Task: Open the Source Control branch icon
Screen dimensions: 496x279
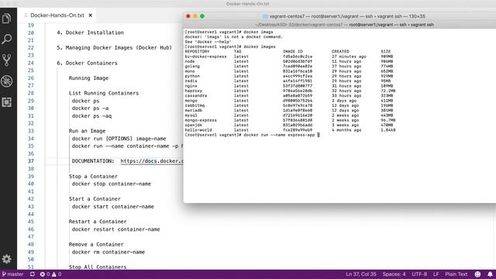Action: (7, 60)
